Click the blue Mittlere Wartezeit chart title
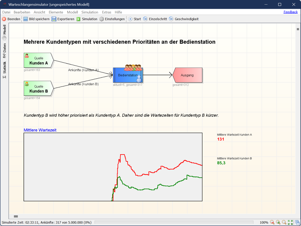Viewport: 301px width, 226px height. tap(40, 130)
